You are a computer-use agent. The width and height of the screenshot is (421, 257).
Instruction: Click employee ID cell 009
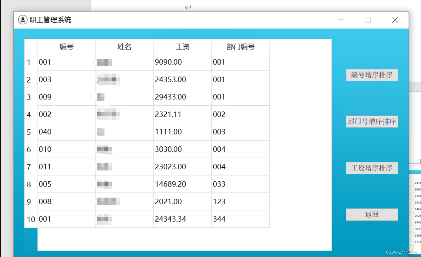pyautogui.click(x=66, y=97)
